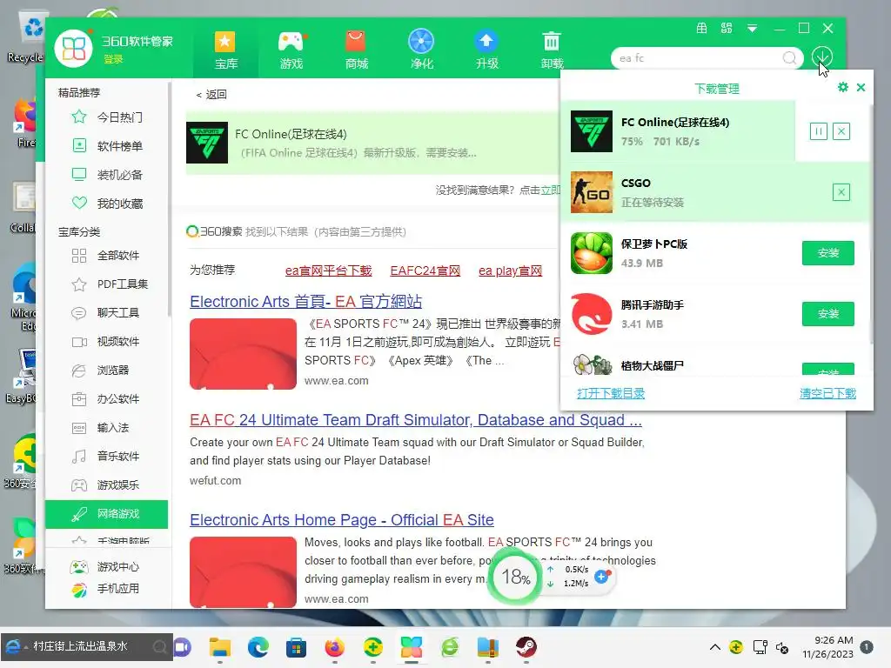Click the ea官网平台下载 suggestion link
This screenshot has width=891, height=668.
click(x=328, y=271)
